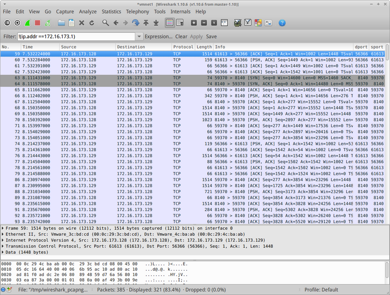Open the capture interfaces list icon
390x295 pixels.
tap(7, 23)
